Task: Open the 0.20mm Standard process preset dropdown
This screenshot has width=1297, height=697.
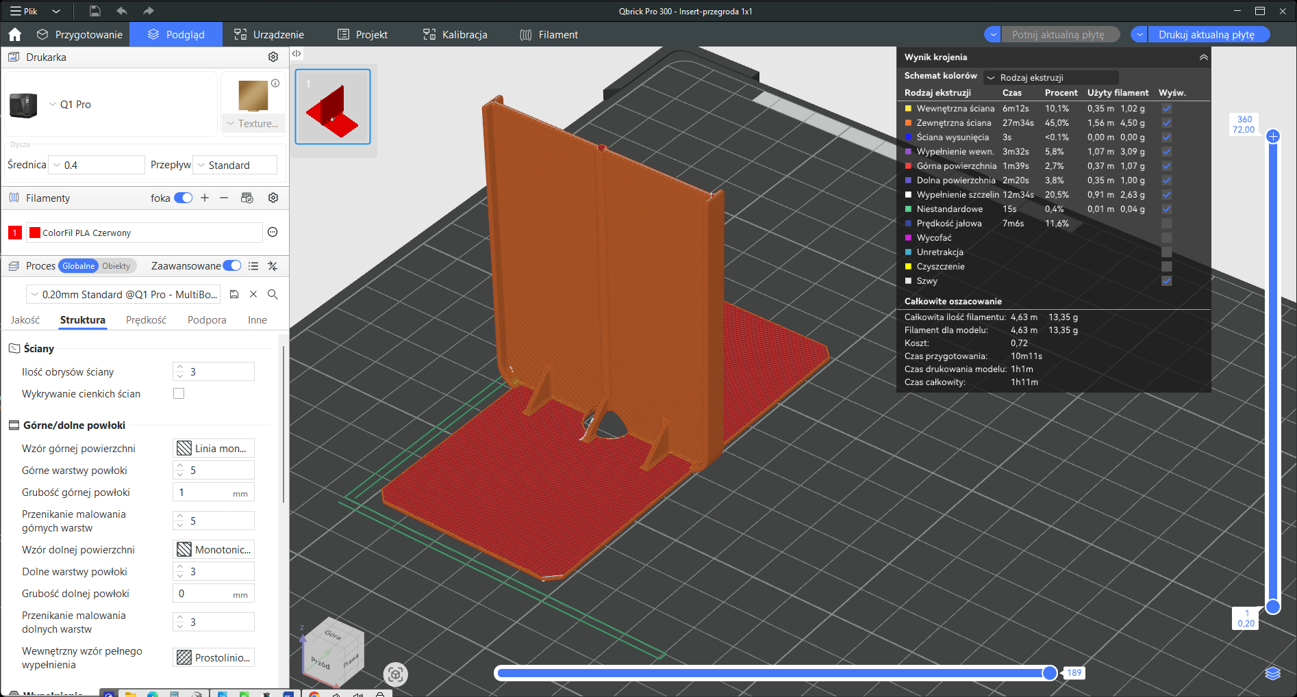Action: click(123, 294)
